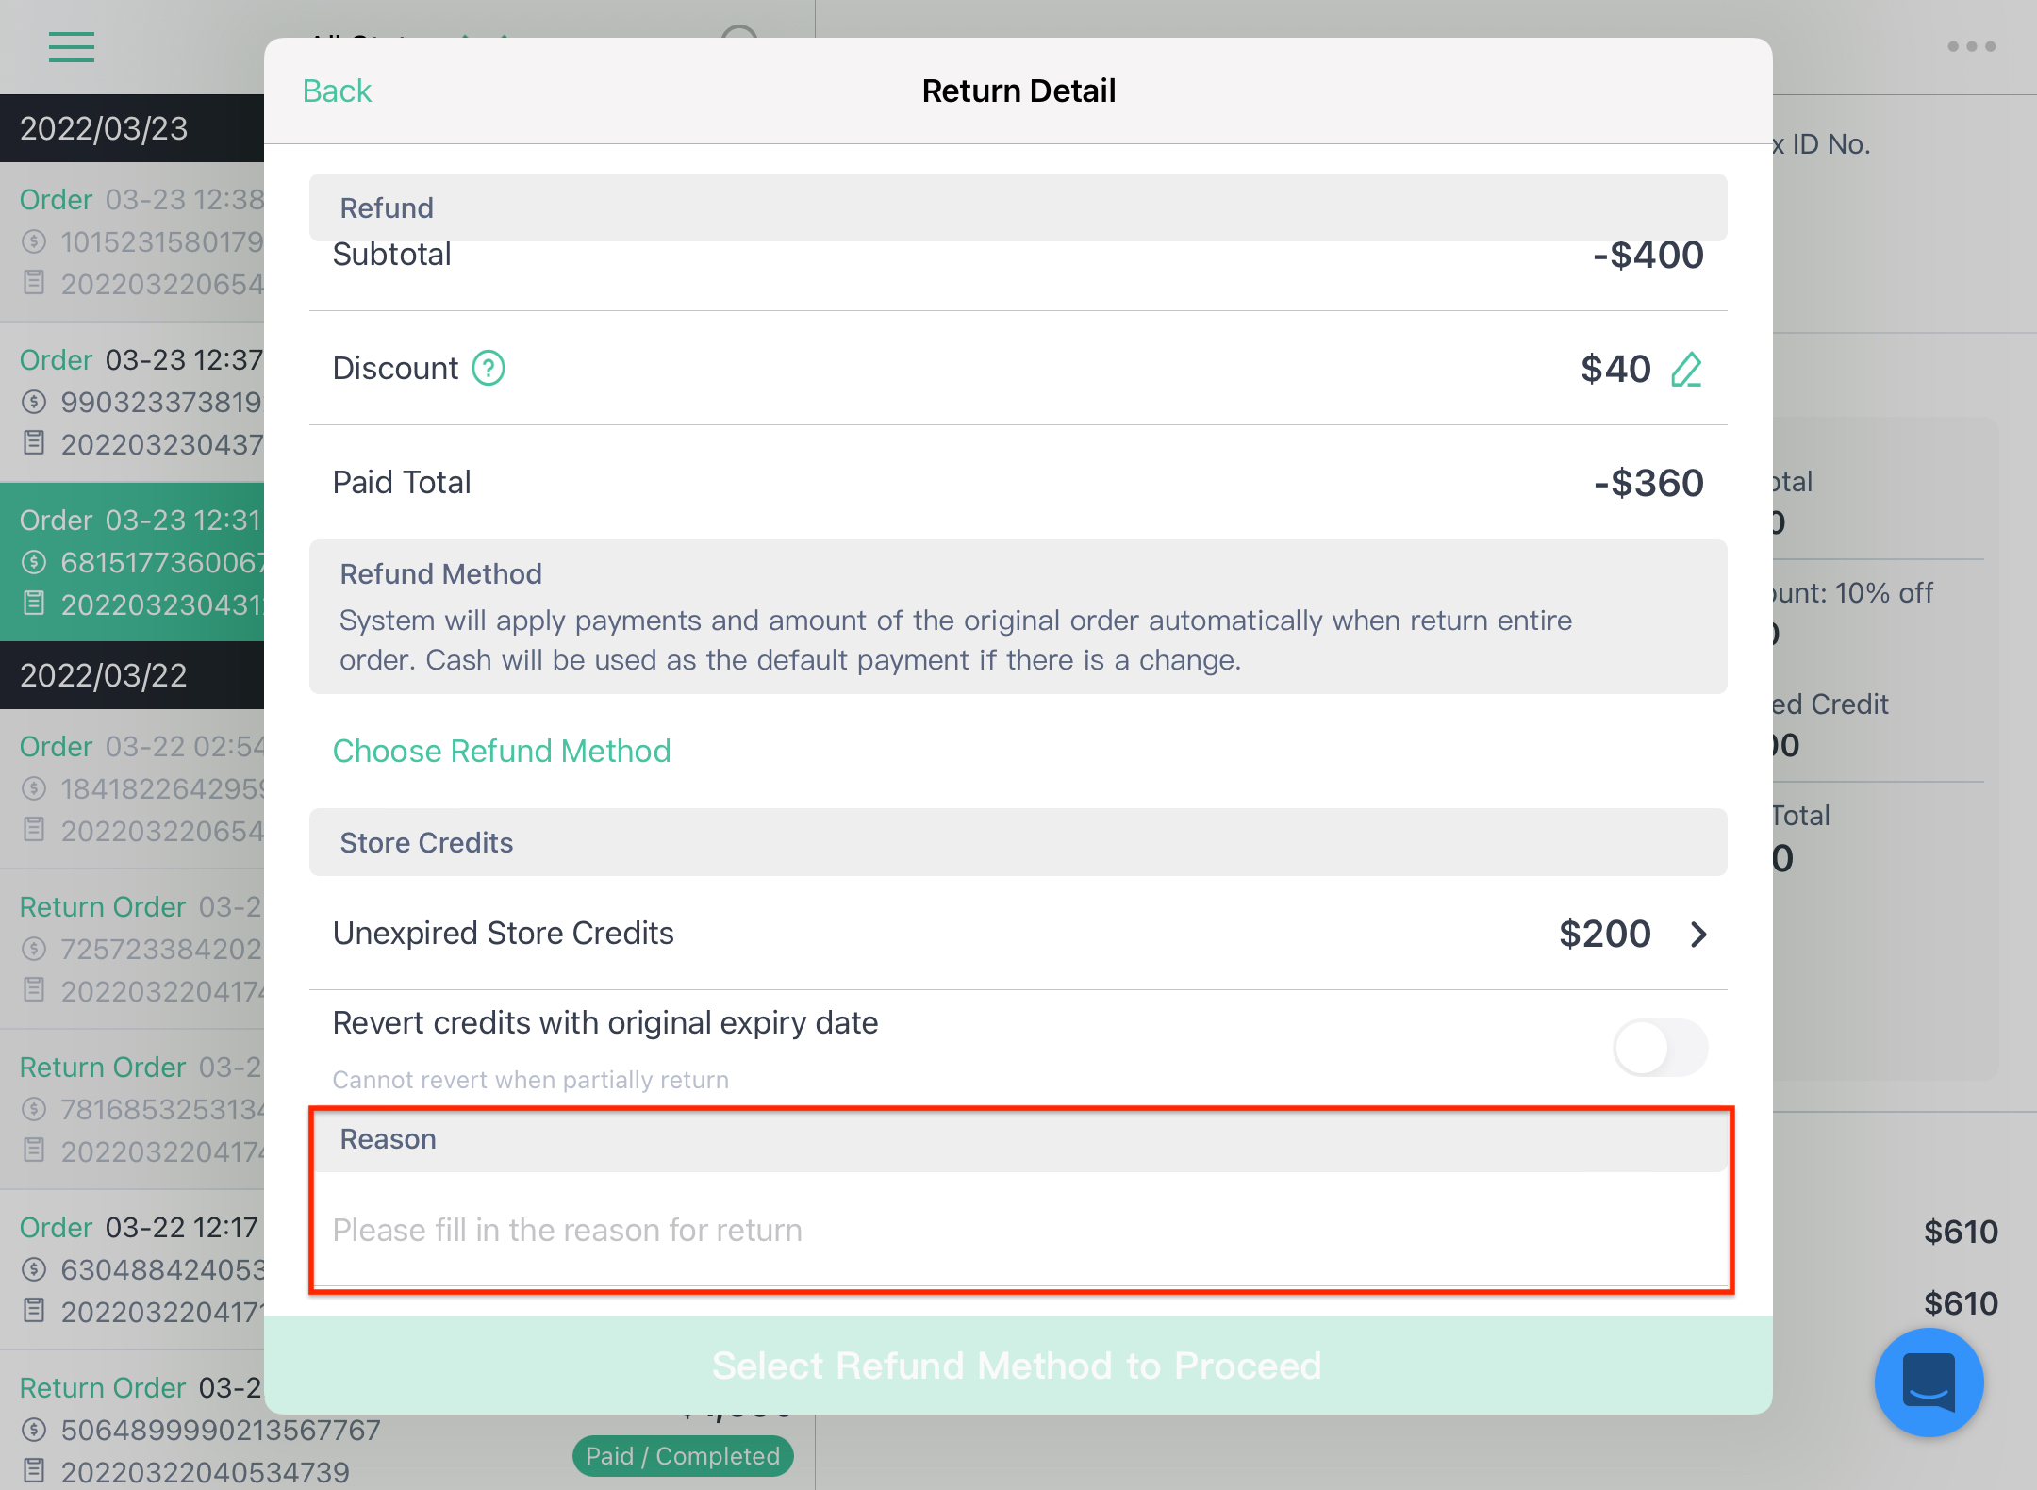Click the dollar icon next to 990323373819
The height and width of the screenshot is (1490, 2037).
[34, 403]
